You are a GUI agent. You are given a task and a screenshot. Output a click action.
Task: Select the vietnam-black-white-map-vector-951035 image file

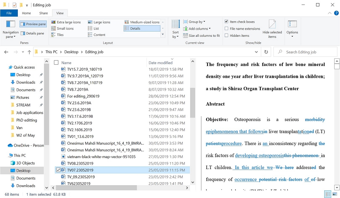pos(101,157)
